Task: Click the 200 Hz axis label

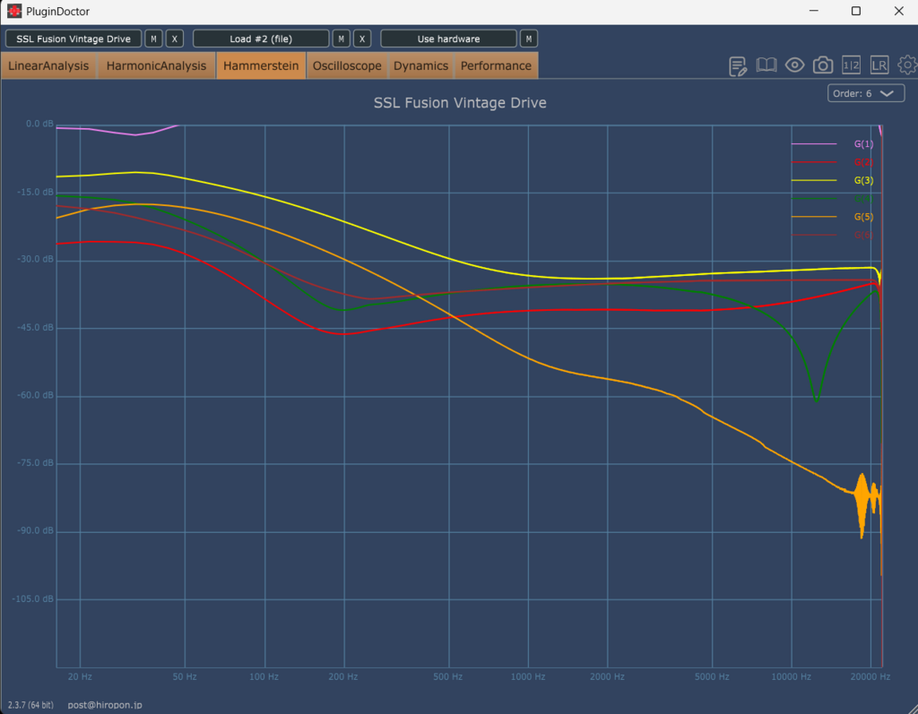Action: tap(343, 676)
